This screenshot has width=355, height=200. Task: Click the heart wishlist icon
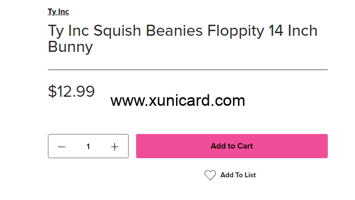coord(210,175)
